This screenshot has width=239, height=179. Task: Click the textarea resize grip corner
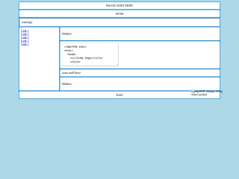[x=117, y=65]
